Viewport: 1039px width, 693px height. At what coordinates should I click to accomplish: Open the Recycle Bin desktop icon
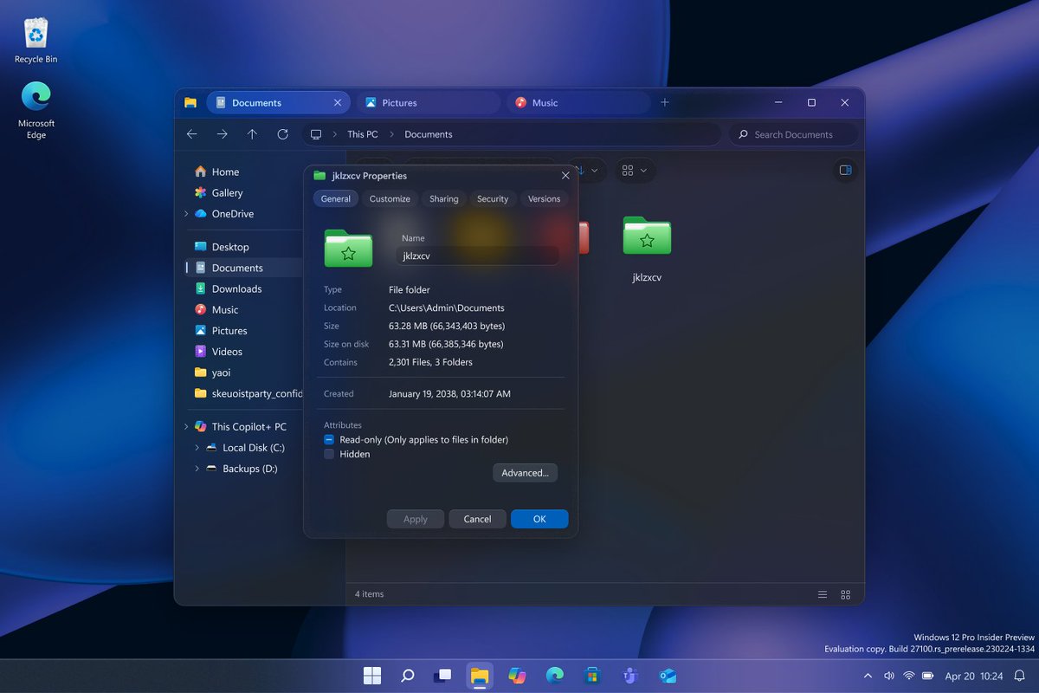point(35,41)
